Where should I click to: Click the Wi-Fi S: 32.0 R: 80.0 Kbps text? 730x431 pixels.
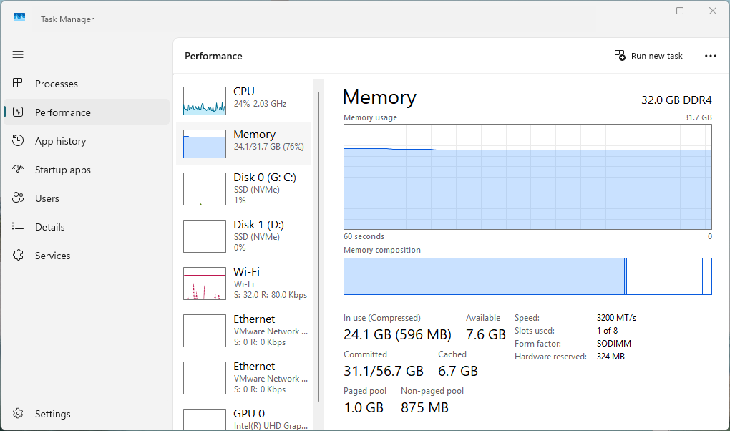click(271, 295)
